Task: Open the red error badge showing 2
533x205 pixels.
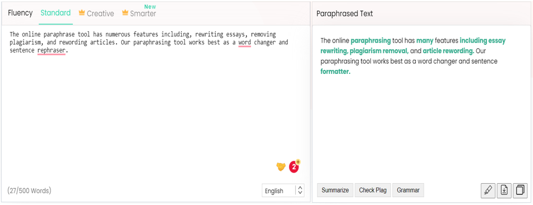Action: pyautogui.click(x=295, y=167)
